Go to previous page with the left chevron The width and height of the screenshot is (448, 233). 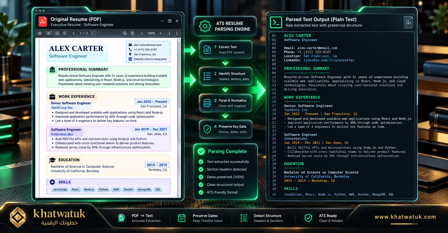click(x=73, y=33)
